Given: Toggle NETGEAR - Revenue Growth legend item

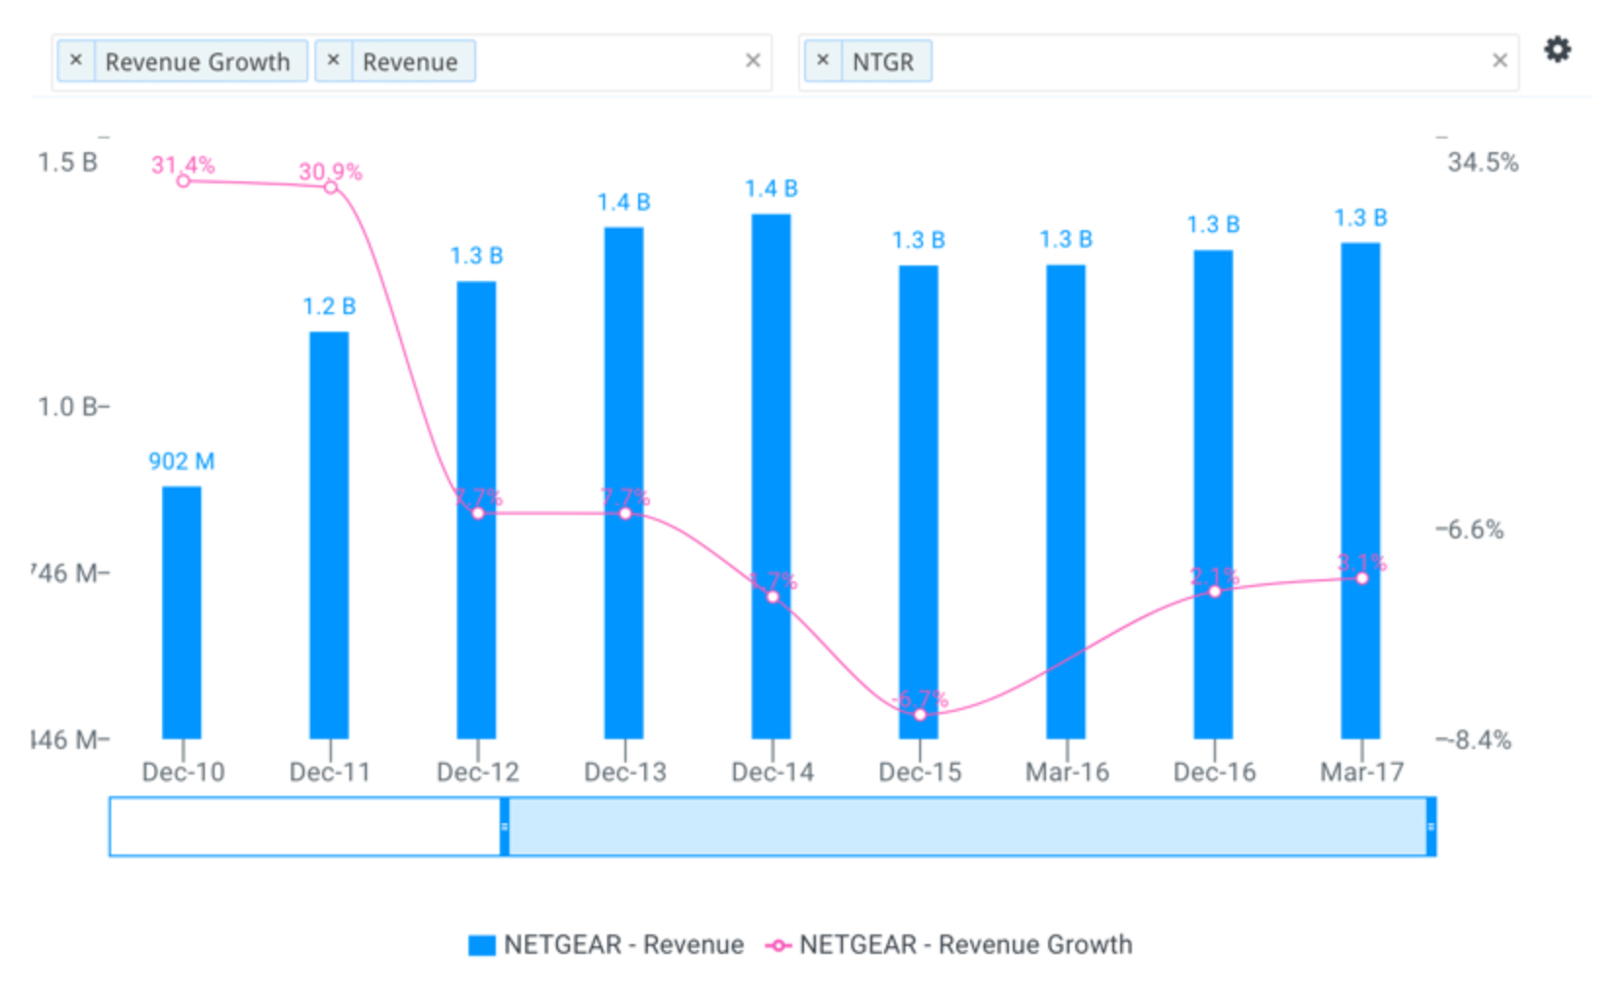Looking at the screenshot, I should pos(949,945).
